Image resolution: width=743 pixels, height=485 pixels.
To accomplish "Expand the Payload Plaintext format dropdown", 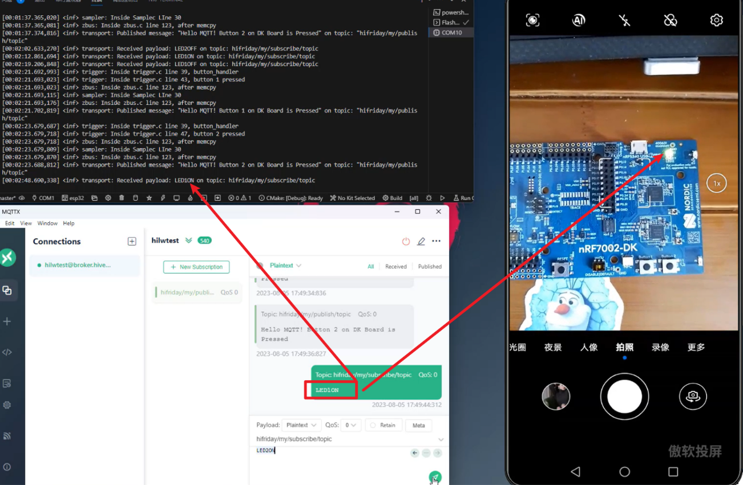I will tap(301, 425).
